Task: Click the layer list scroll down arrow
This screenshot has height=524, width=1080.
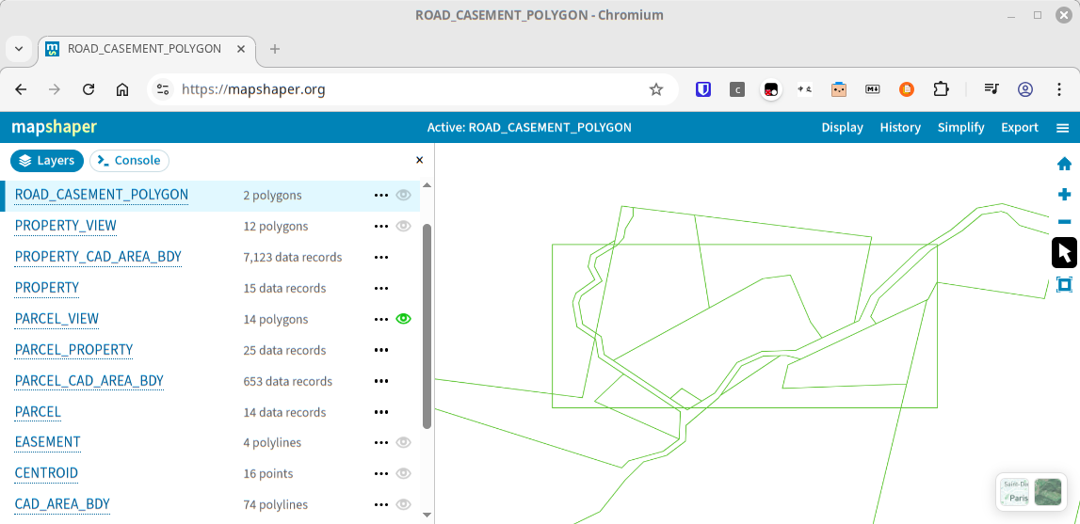Action: [x=427, y=515]
